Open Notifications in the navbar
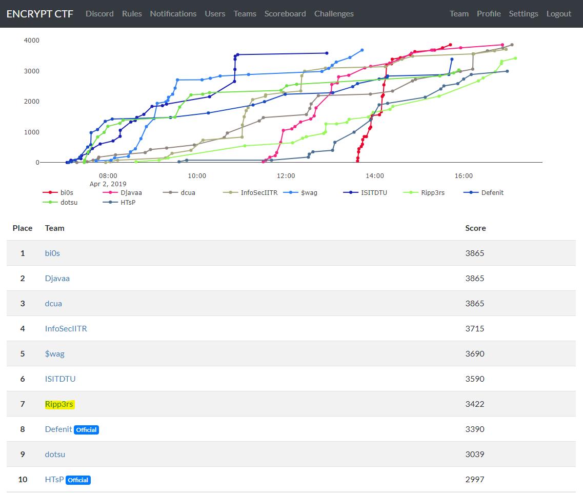The width and height of the screenshot is (583, 493). tap(173, 14)
